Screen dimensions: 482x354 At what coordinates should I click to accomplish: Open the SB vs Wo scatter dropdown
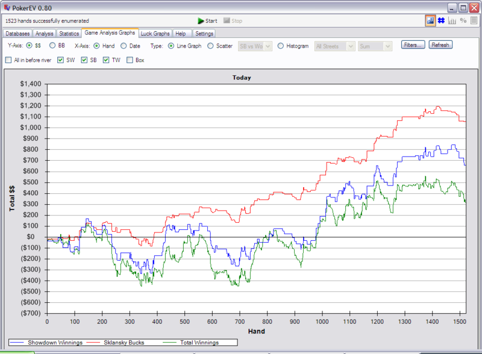pos(255,46)
